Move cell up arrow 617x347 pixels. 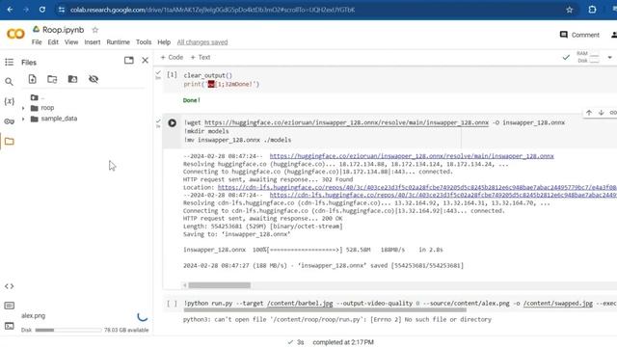[589, 113]
